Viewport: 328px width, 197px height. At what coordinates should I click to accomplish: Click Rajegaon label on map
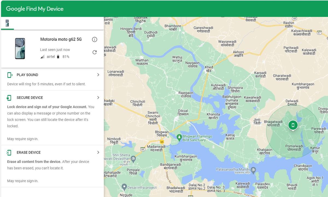point(186,95)
